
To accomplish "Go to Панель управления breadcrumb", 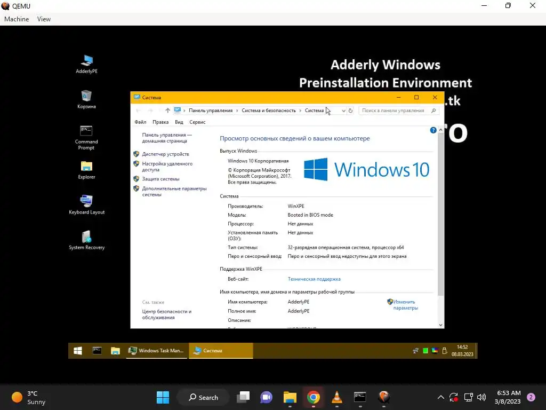I will (x=211, y=111).
